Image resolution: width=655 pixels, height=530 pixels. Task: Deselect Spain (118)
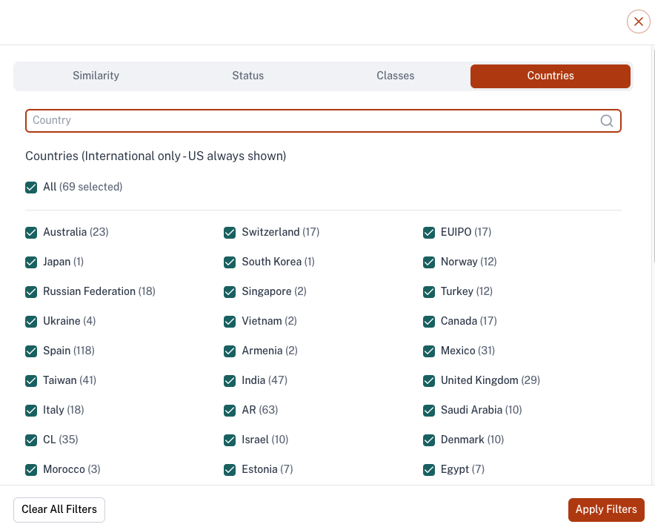pos(31,351)
